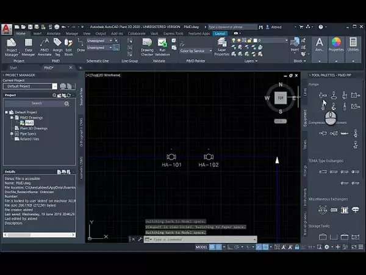Select the Assign Tag tool

point(57,48)
